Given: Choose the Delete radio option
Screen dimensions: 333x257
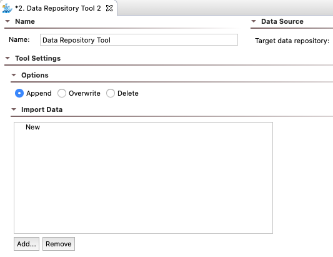Looking at the screenshot, I should click(111, 93).
